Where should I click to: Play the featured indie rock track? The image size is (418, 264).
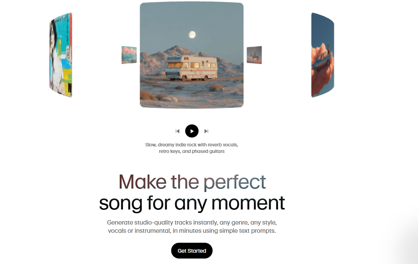[x=192, y=131]
